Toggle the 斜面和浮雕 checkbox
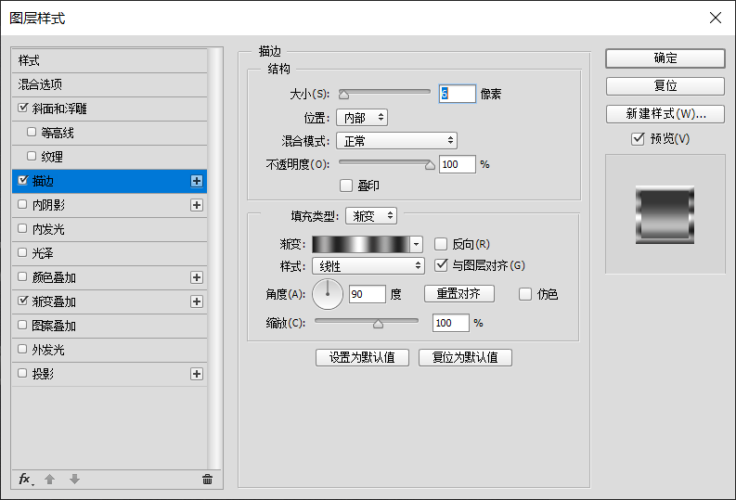 pos(22,108)
